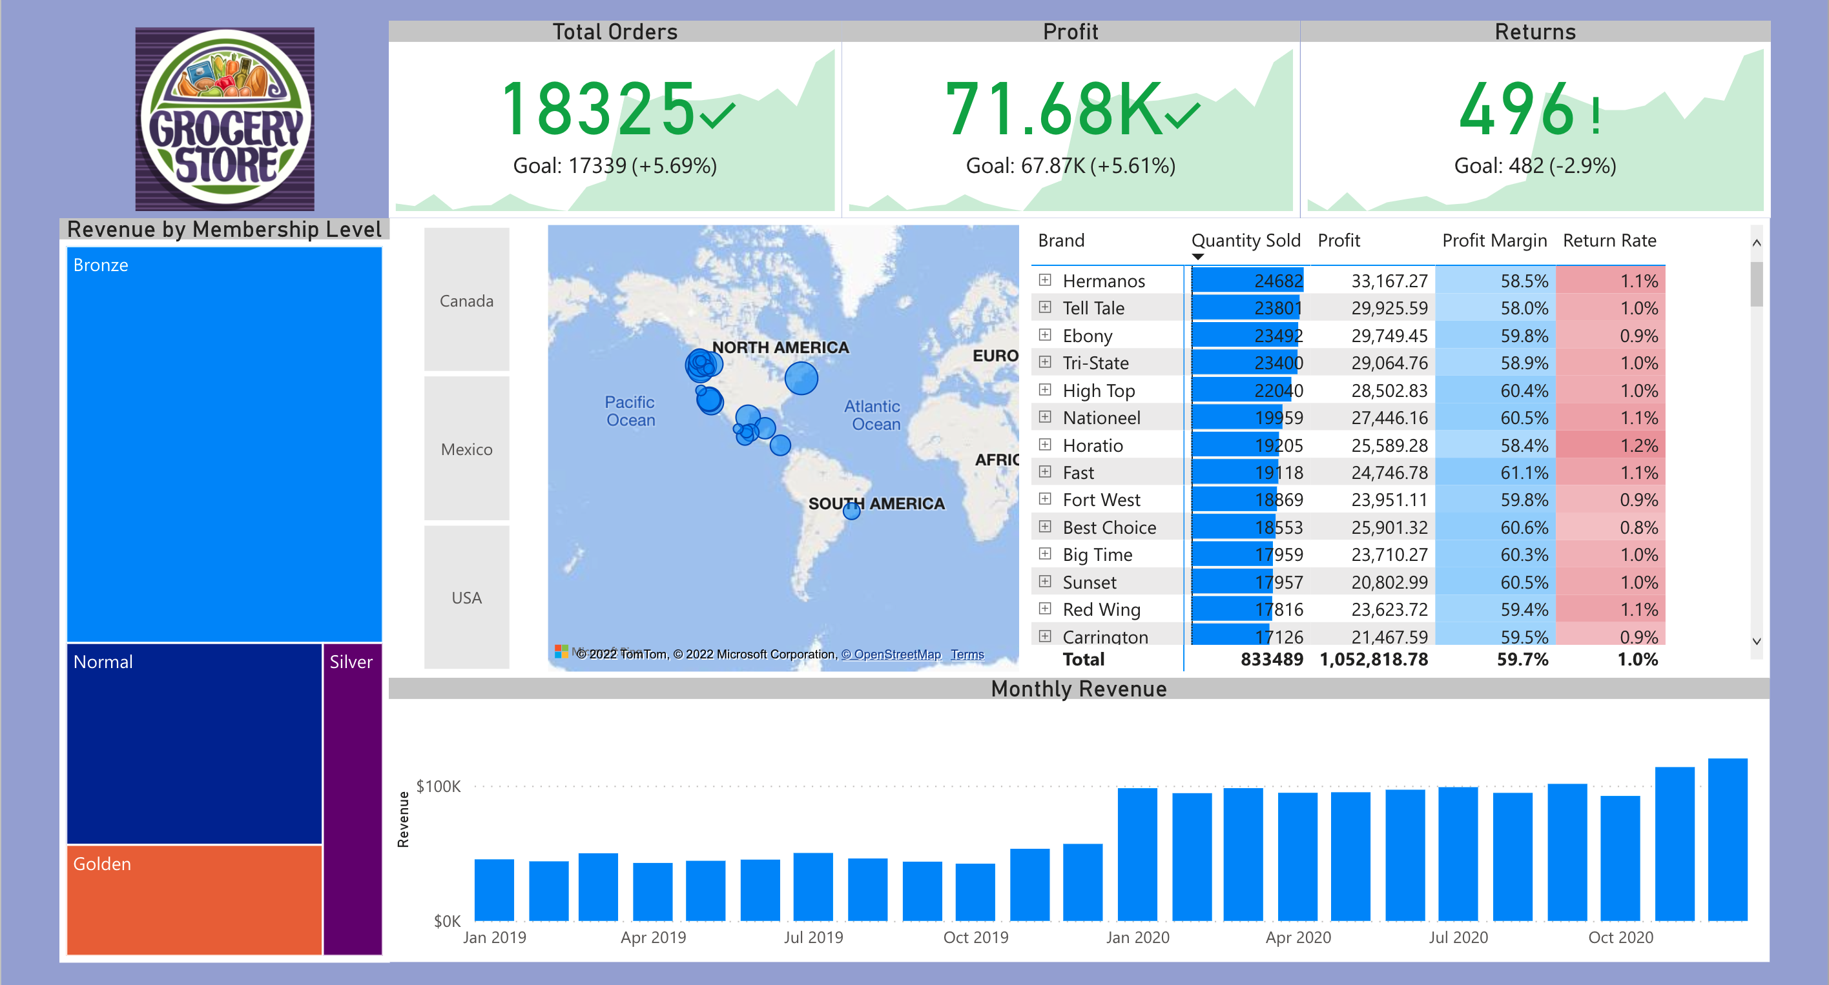Expand the Big Time brand row

[1044, 554]
